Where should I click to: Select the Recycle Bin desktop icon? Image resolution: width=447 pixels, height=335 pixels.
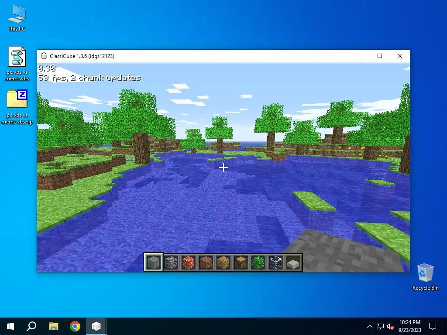(x=425, y=277)
